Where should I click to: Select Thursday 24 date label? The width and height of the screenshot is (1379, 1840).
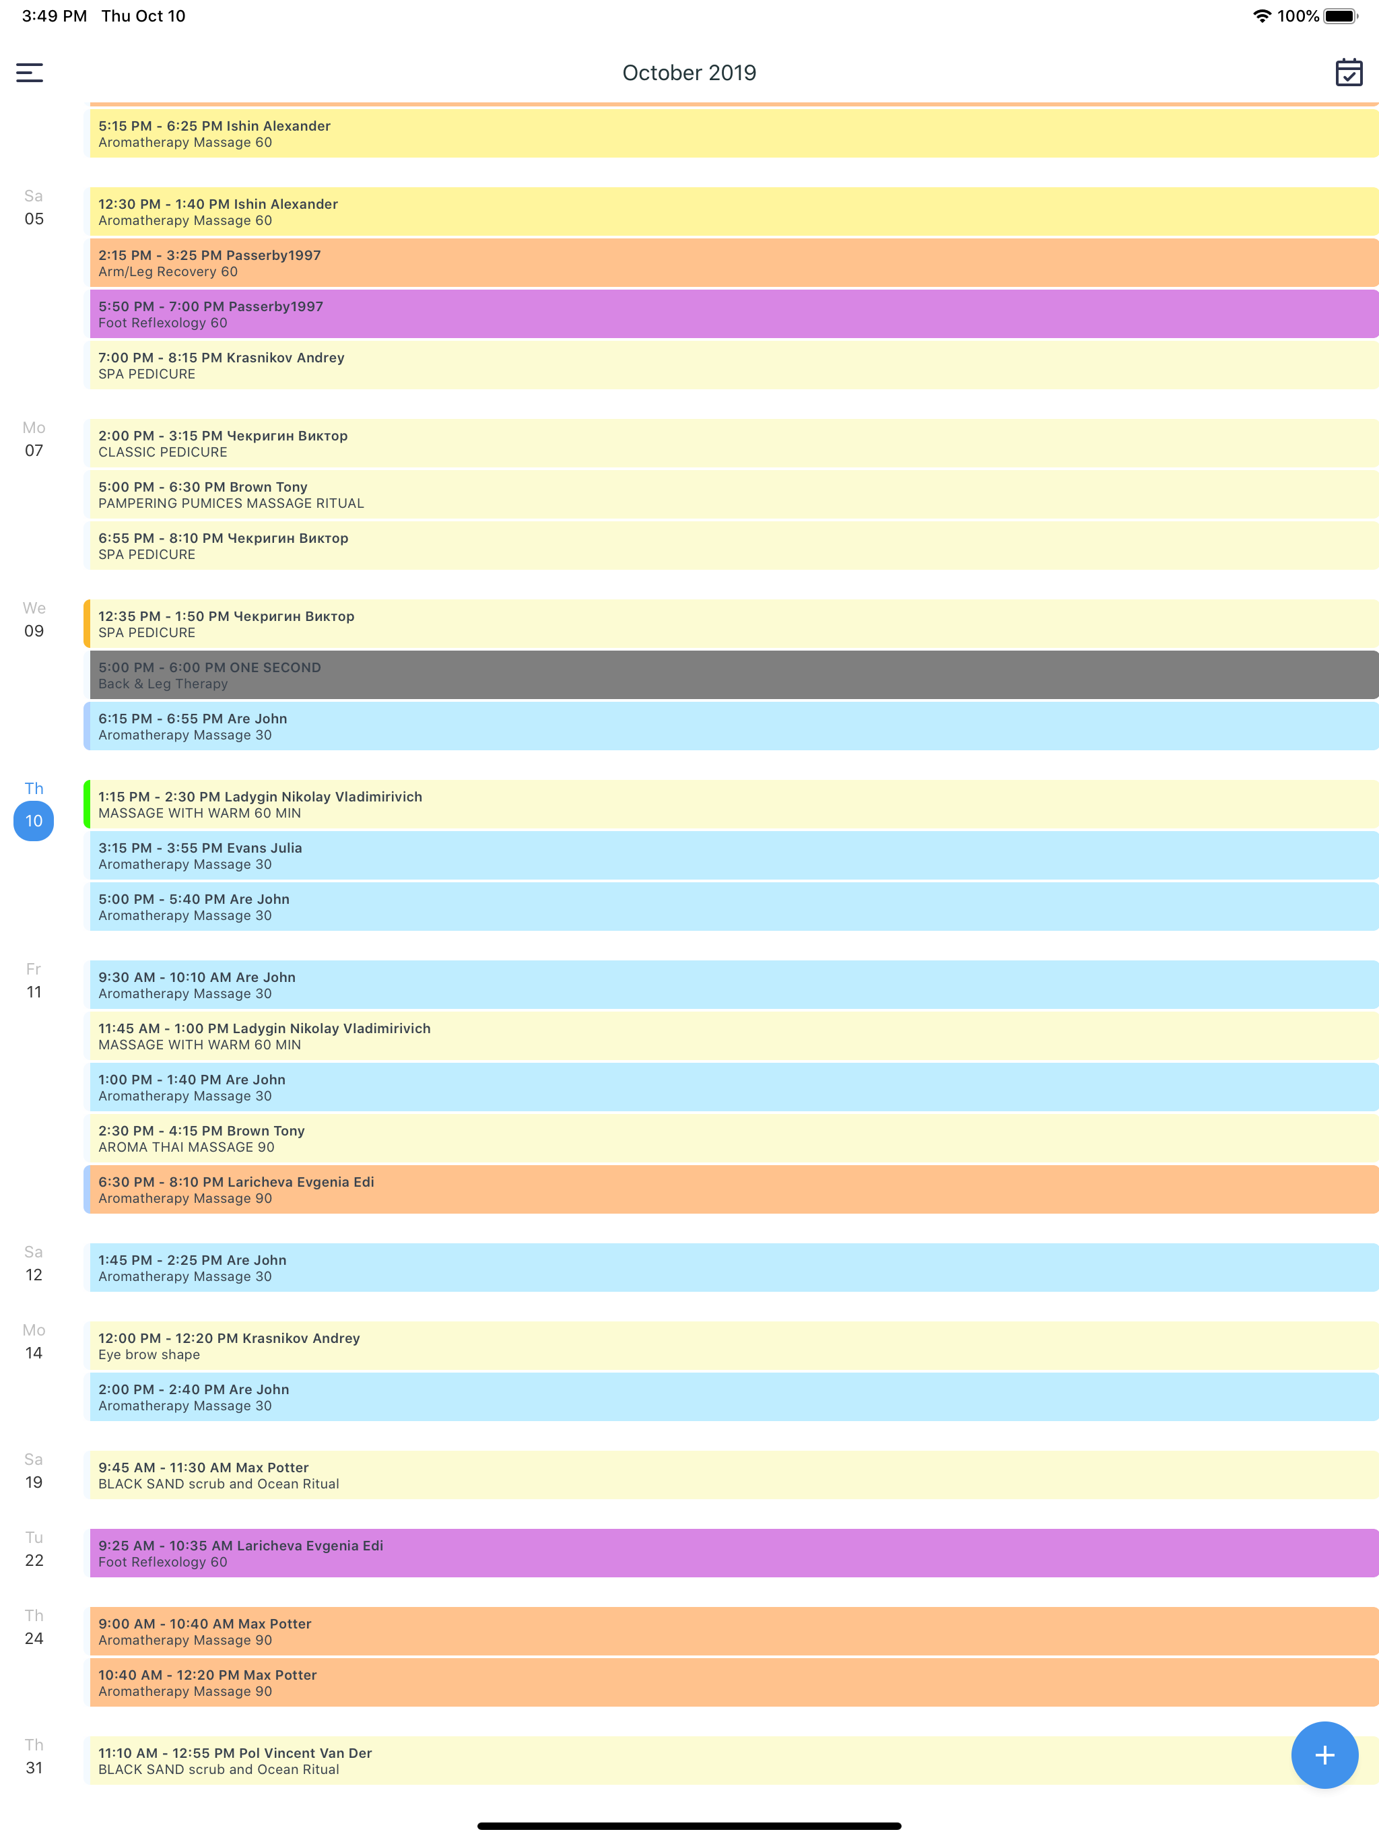33,1627
